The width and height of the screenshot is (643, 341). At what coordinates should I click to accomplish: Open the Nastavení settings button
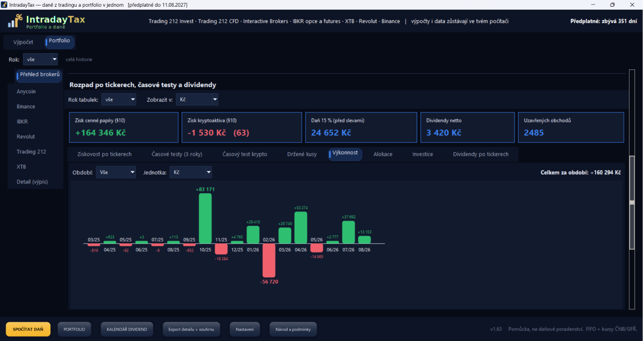click(244, 329)
